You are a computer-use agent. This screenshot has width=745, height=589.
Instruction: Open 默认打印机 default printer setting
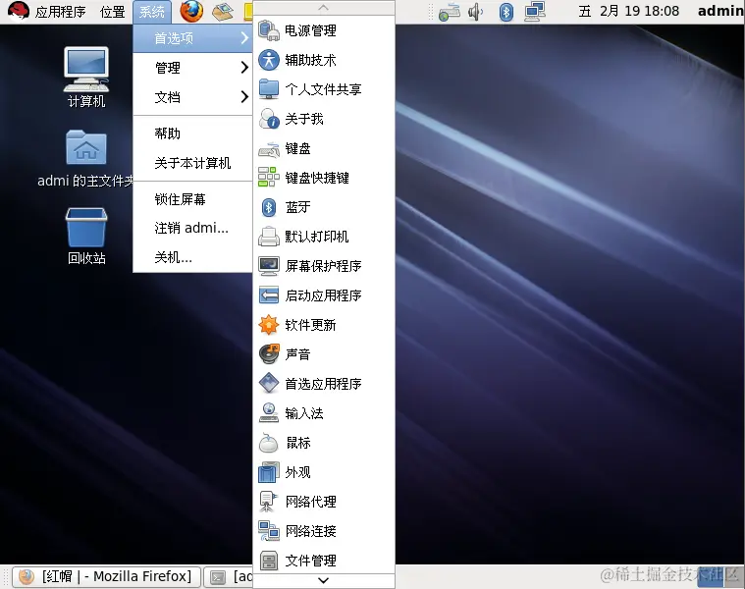(x=324, y=237)
